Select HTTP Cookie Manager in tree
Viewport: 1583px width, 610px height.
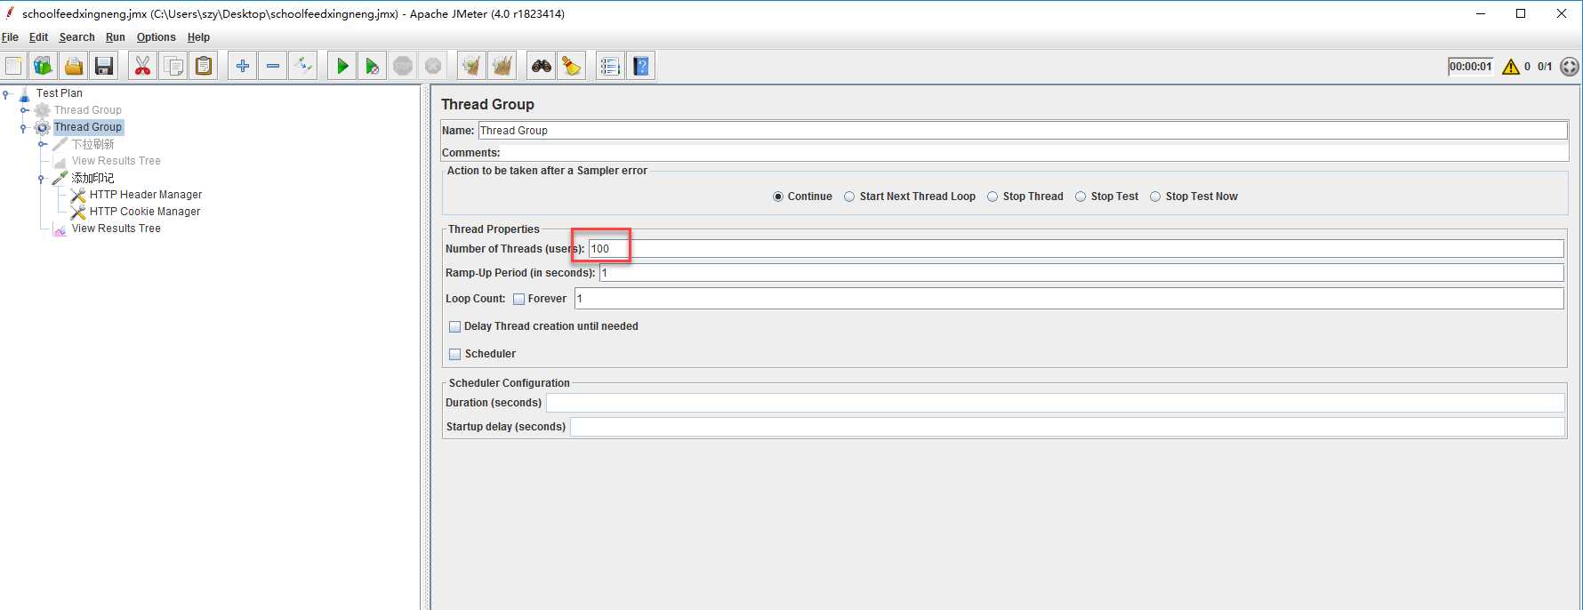[x=145, y=212]
